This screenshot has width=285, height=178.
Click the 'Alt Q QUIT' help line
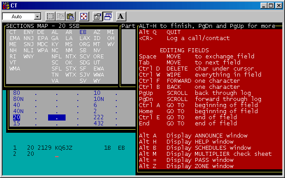tap(160, 32)
